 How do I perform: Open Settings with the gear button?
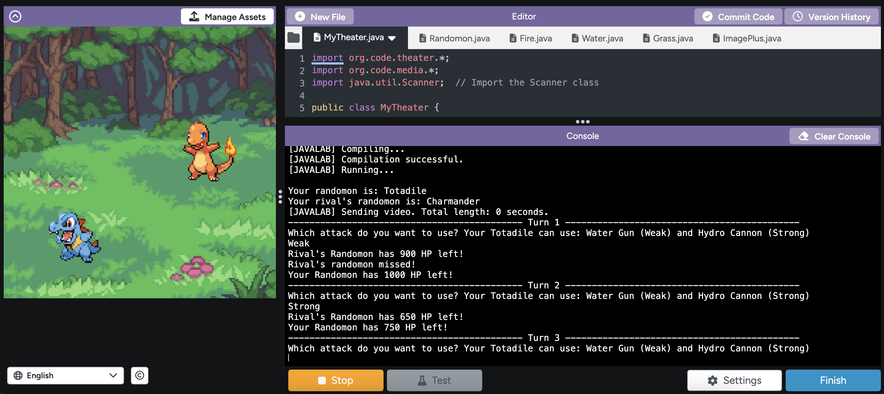(x=734, y=380)
